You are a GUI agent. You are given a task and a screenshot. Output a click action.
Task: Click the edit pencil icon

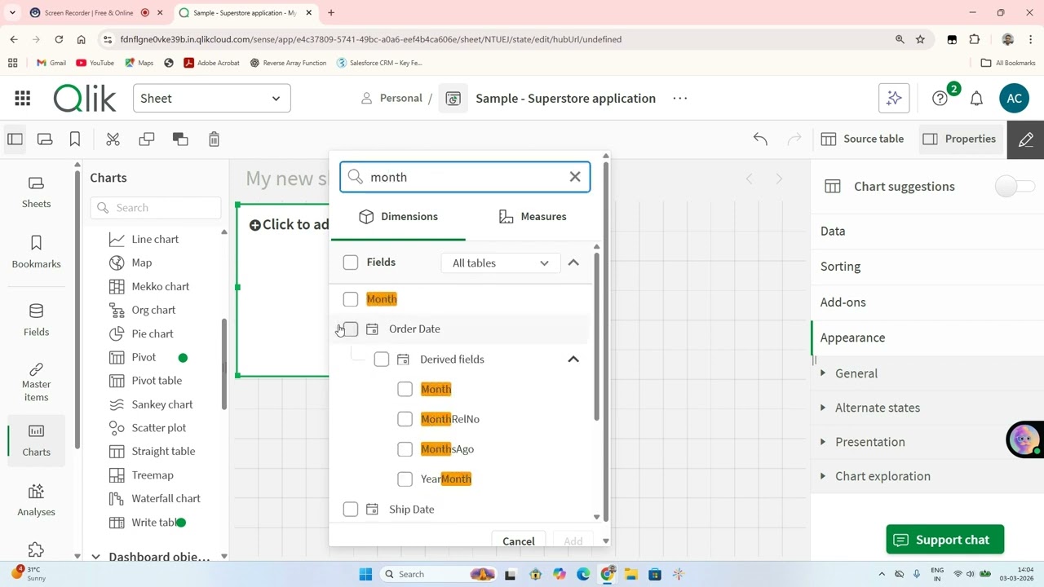tap(1026, 139)
